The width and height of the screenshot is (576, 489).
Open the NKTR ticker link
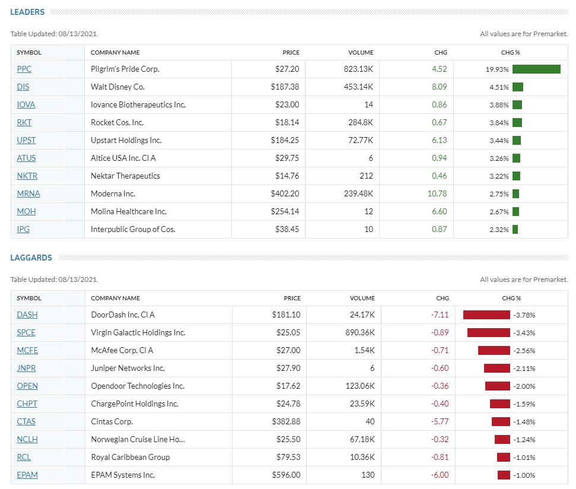click(27, 176)
